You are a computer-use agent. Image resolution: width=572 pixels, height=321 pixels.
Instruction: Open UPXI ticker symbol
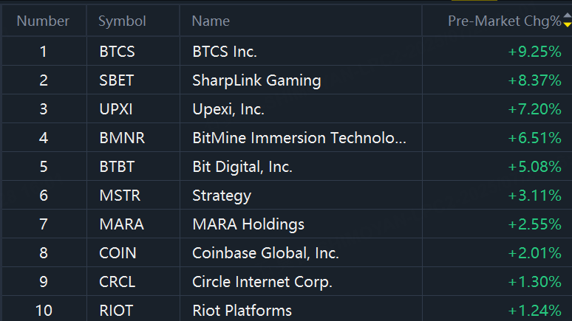116,109
